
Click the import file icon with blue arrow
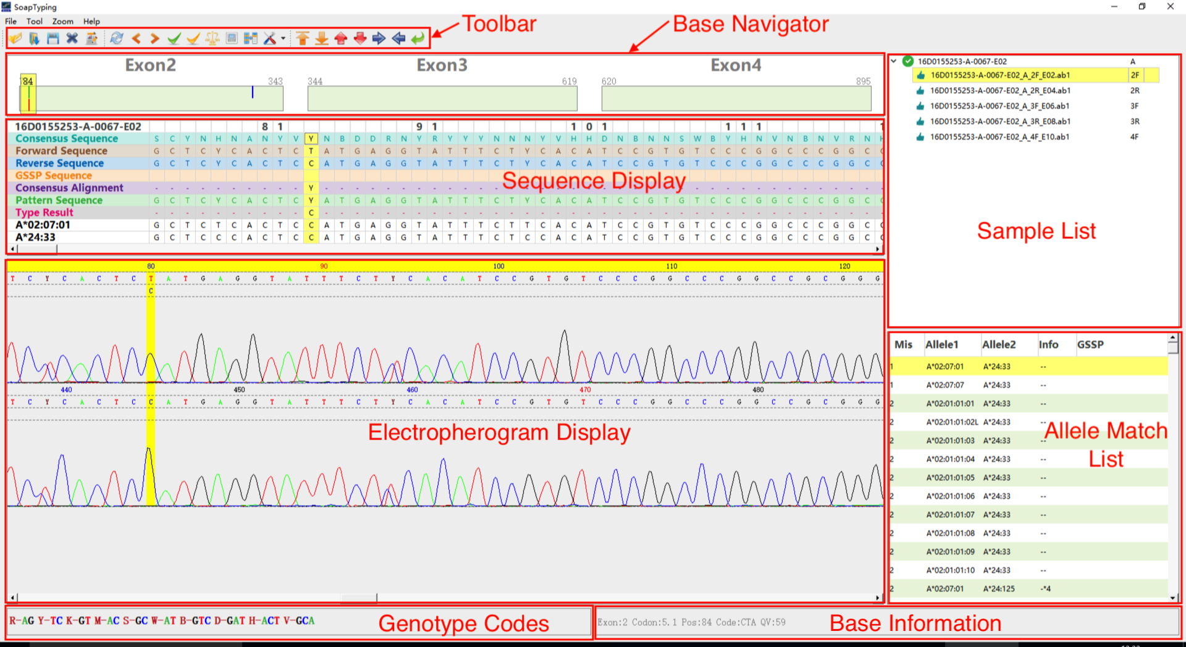pos(34,38)
